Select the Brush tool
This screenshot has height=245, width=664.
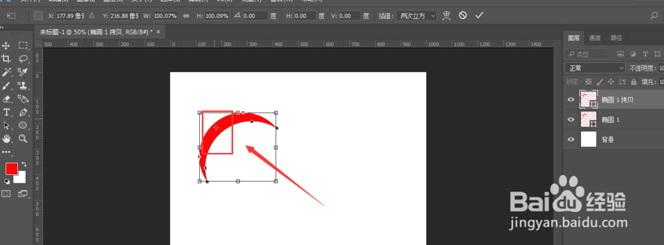click(7, 86)
